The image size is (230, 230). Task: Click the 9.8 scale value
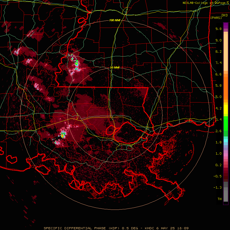pyautogui.click(x=218, y=29)
